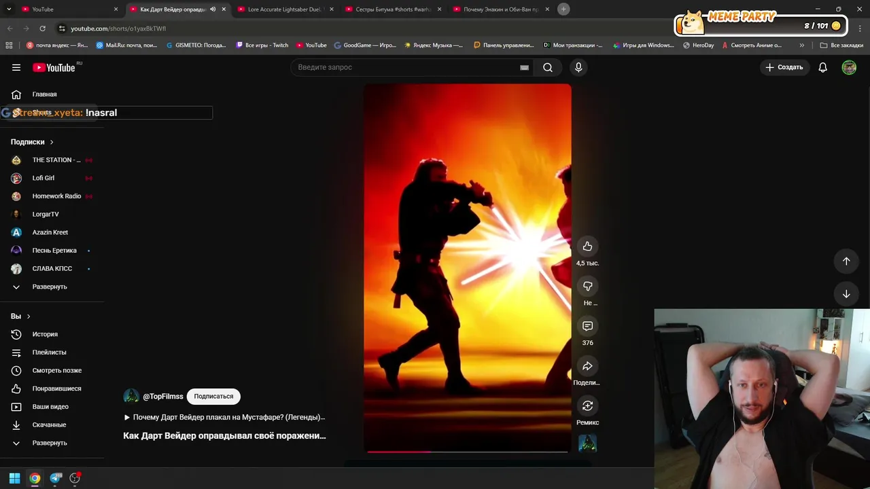This screenshot has height=489, width=870.
Task: Like the short with thumbs up
Action: 587,247
